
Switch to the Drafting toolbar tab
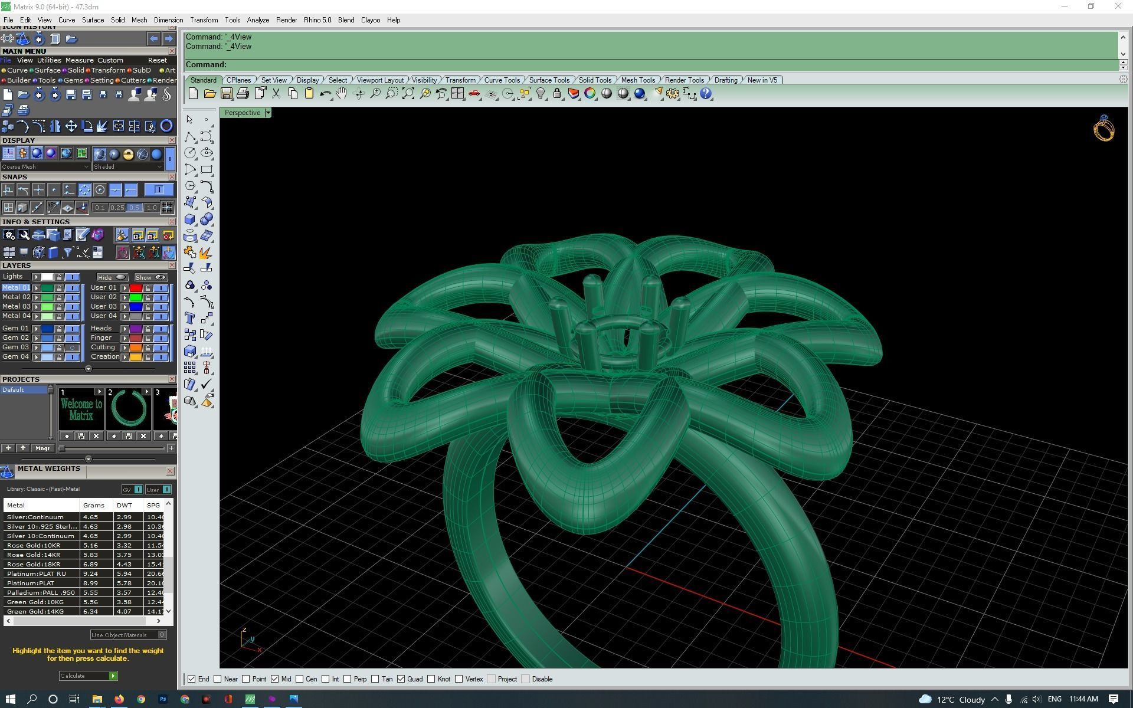pyautogui.click(x=726, y=80)
